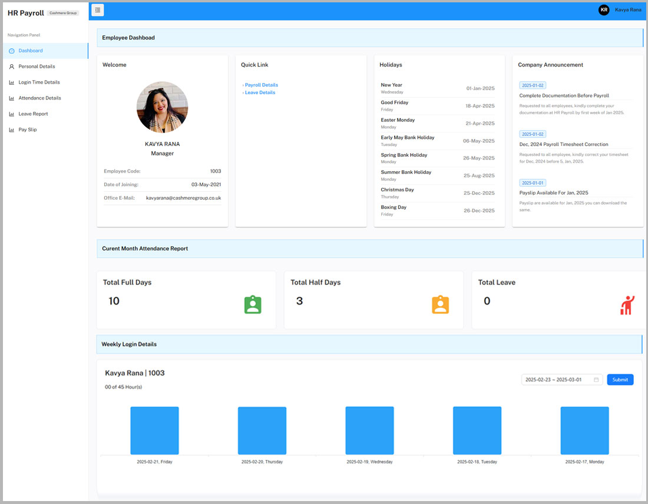Toggle the sidebar collapse menu button
The height and width of the screenshot is (504, 648).
click(98, 10)
